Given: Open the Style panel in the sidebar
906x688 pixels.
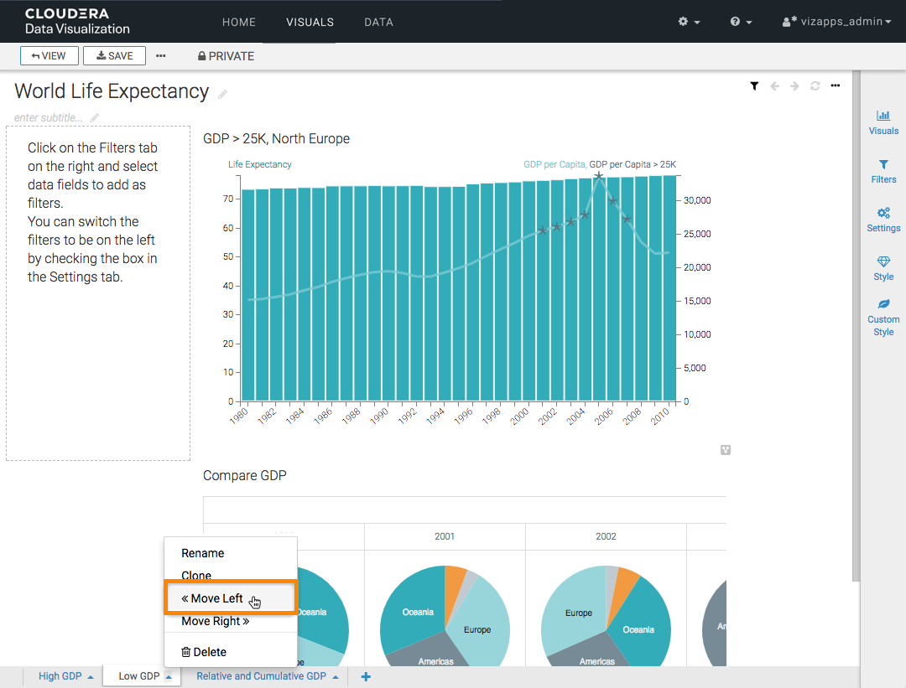Looking at the screenshot, I should tap(883, 268).
